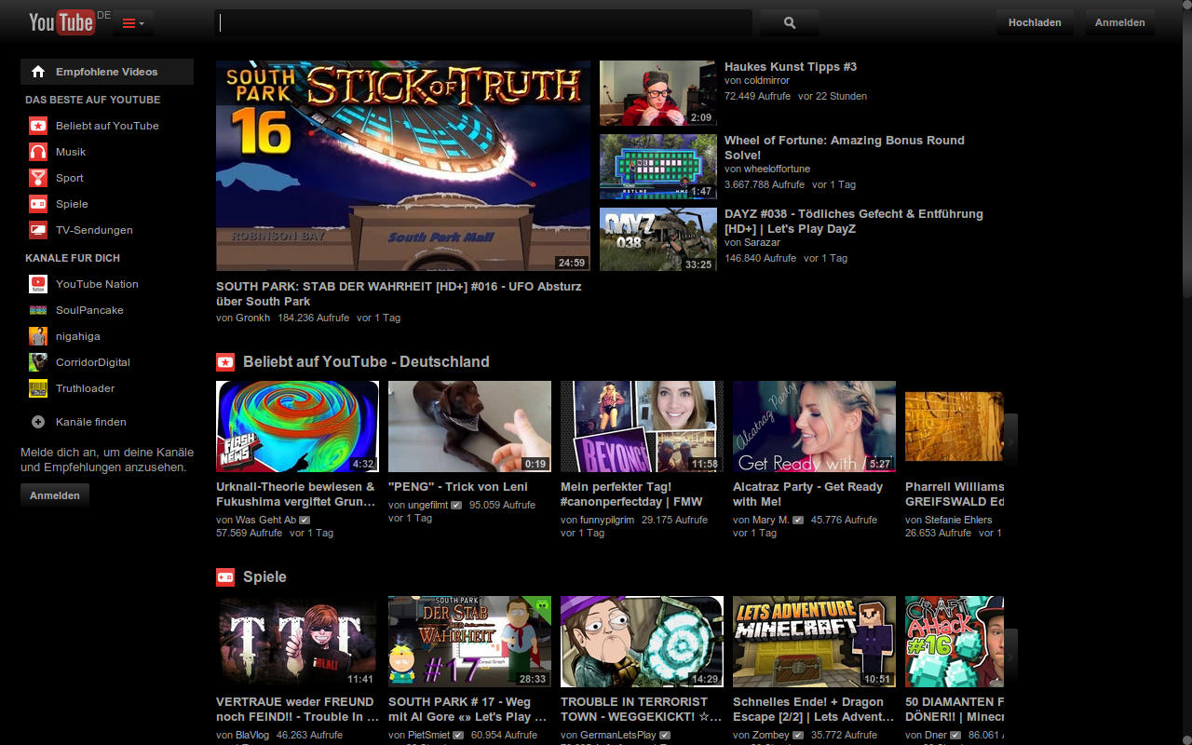1192x745 pixels.
Task: Open PietSmiet channel link
Action: tap(428, 735)
